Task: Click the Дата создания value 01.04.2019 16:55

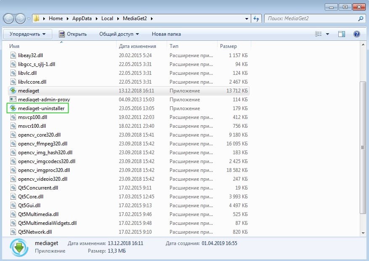Action: (219, 243)
